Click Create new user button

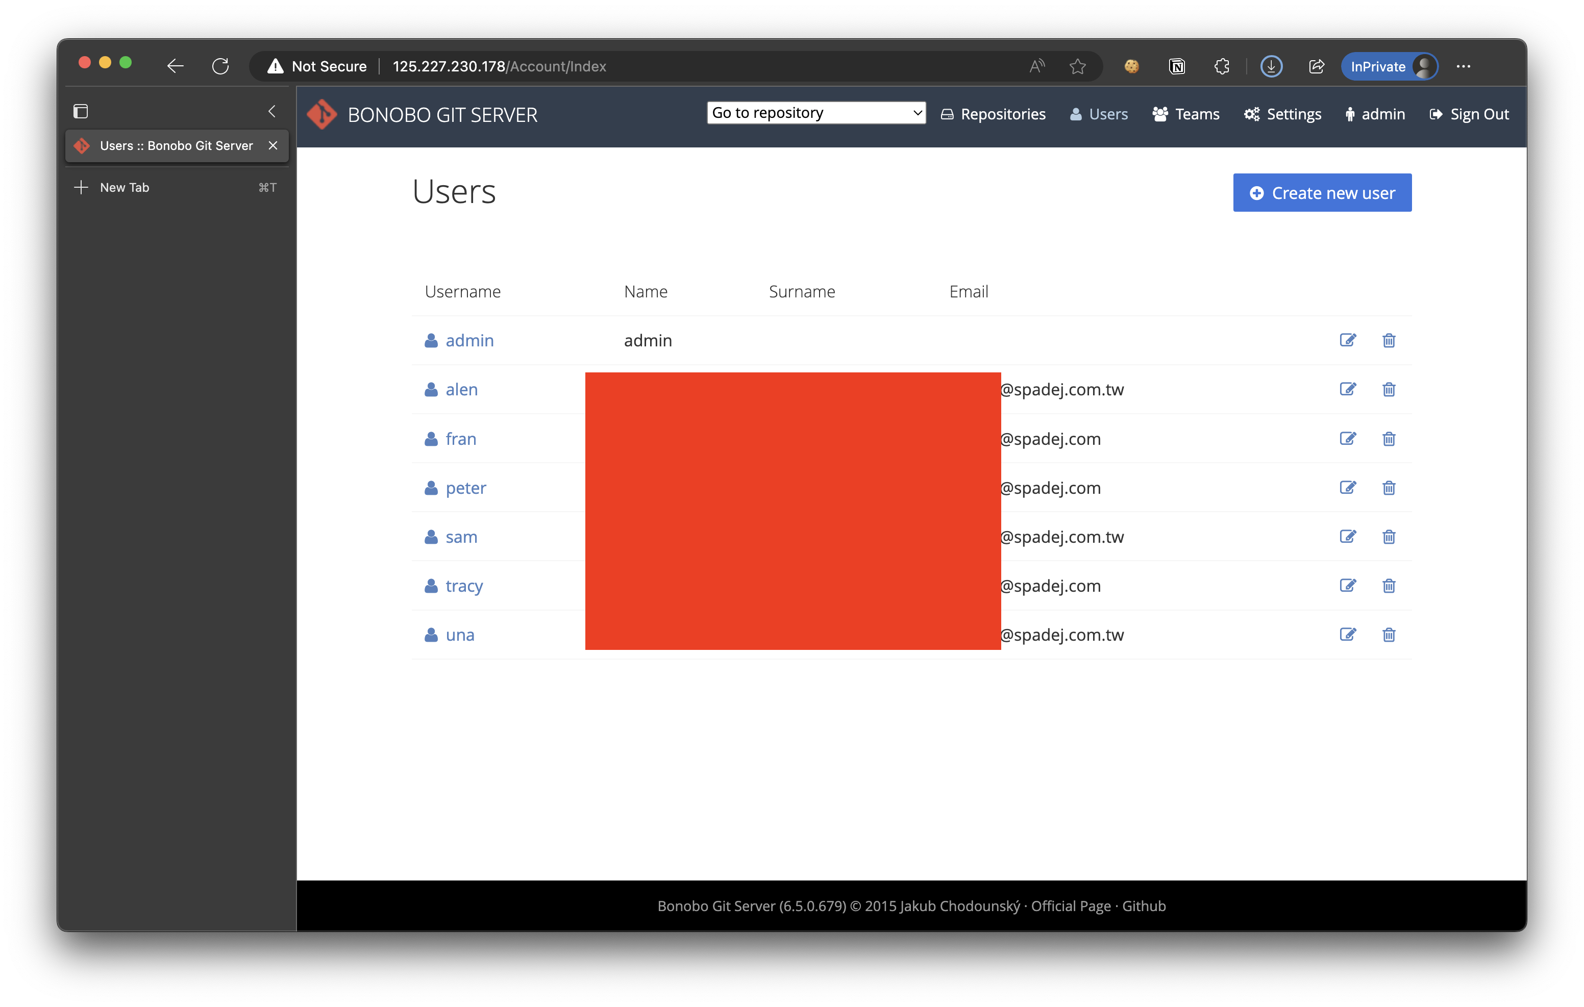(x=1322, y=193)
